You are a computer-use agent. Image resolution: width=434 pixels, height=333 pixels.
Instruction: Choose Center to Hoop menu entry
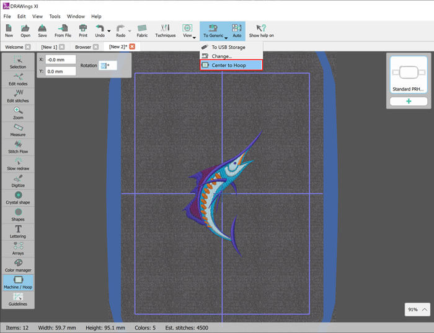(x=231, y=64)
